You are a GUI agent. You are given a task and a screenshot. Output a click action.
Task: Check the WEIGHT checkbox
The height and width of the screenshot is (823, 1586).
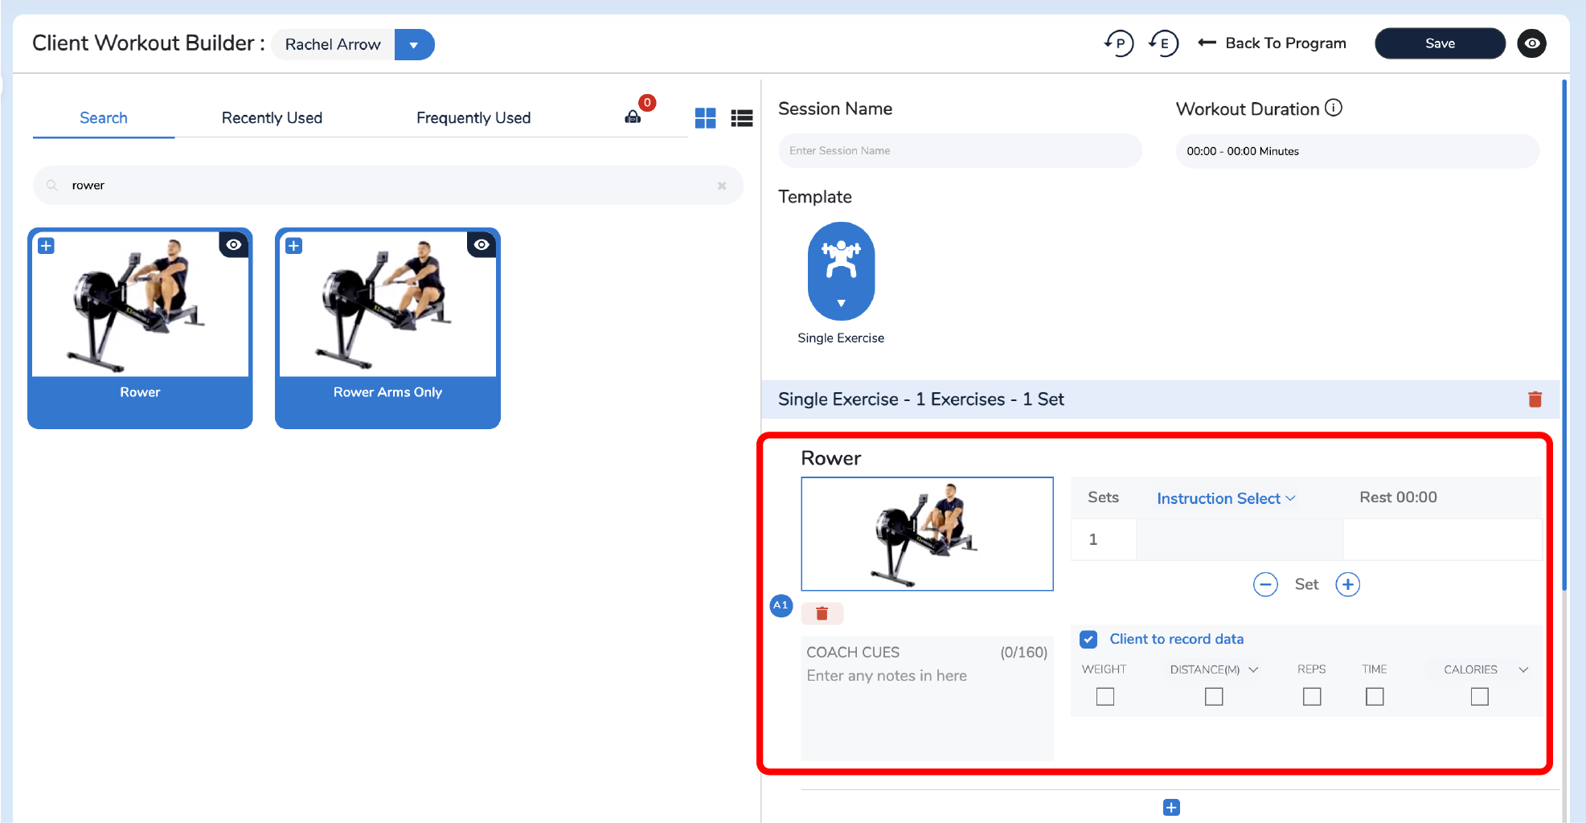pos(1105,696)
